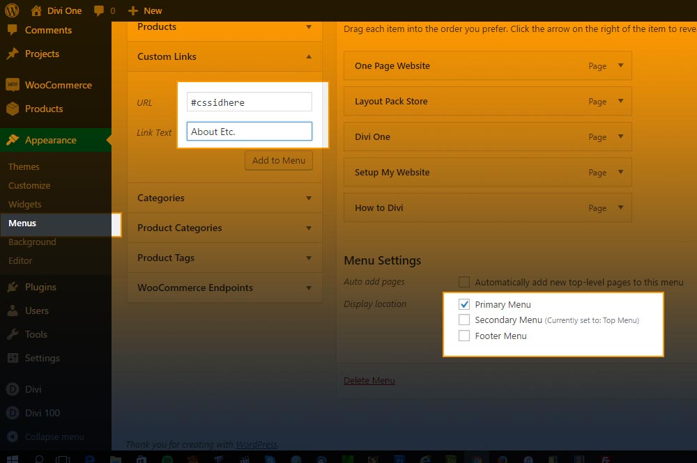
Task: Click the Menu Settings heading
Action: coord(382,260)
